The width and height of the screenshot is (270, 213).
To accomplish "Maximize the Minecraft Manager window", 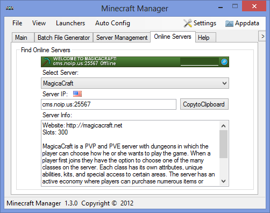I will tap(235, 6).
